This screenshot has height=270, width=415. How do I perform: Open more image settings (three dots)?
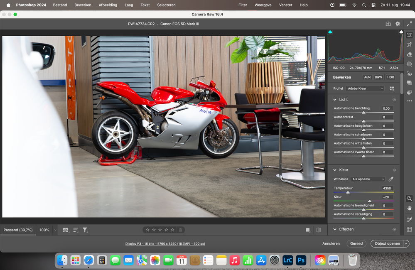pos(409,101)
